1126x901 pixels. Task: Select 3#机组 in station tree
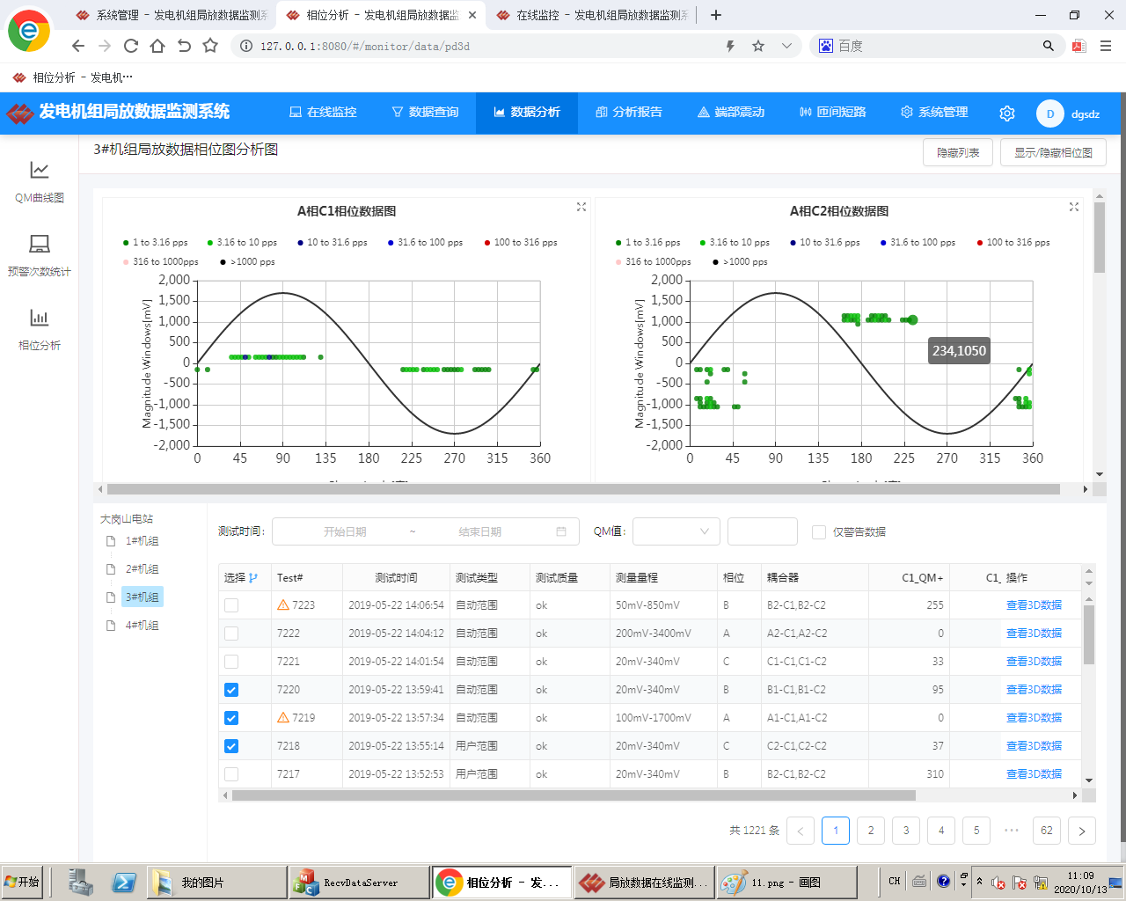tap(142, 597)
